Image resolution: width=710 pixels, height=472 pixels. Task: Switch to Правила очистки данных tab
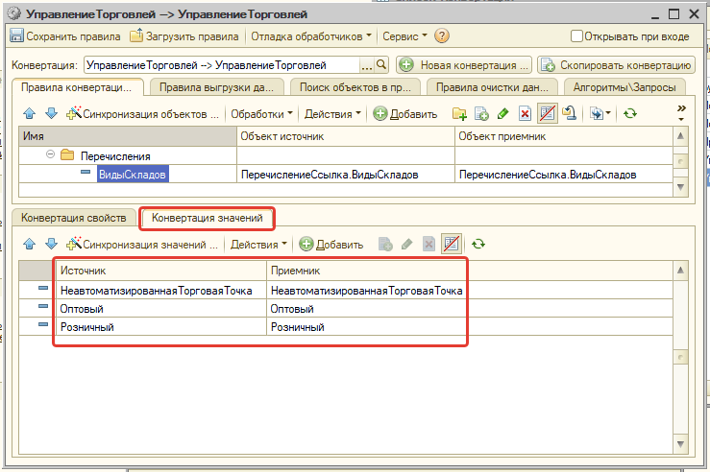pos(492,87)
